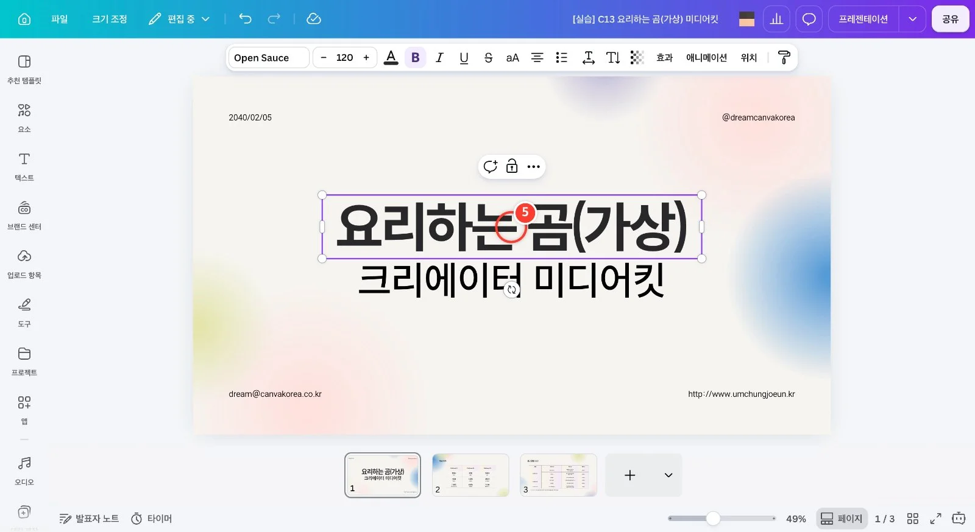The height and width of the screenshot is (532, 975).
Task: Open the text spacing options
Action: [x=588, y=57]
